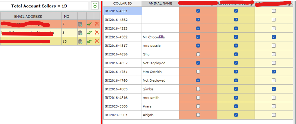Click trash icon in the row with NO 7
The width and height of the screenshot is (296, 124).
tap(80, 24)
